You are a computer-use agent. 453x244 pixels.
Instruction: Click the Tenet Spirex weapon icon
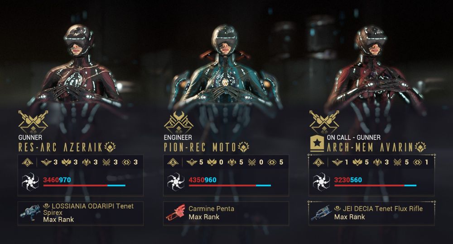tap(30, 213)
